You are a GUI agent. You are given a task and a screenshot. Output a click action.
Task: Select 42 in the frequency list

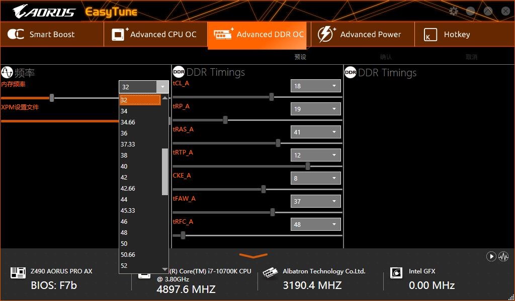point(141,178)
